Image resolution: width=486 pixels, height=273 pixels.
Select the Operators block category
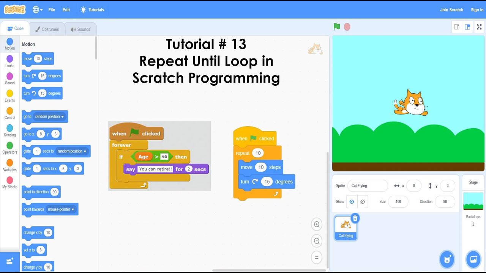click(10, 148)
